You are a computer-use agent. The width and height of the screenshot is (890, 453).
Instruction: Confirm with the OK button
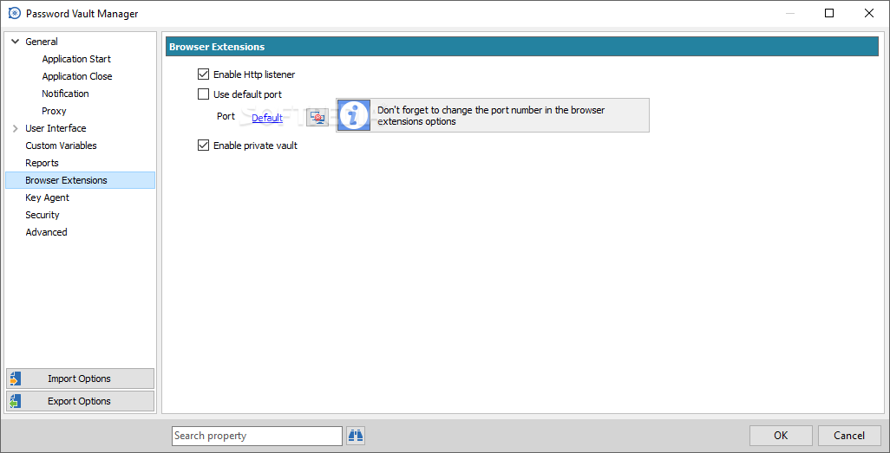click(781, 436)
